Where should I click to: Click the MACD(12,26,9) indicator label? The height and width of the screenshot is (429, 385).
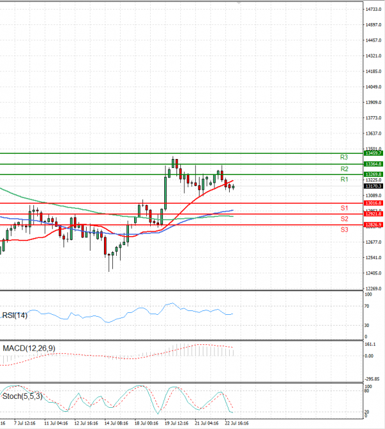coord(29,348)
